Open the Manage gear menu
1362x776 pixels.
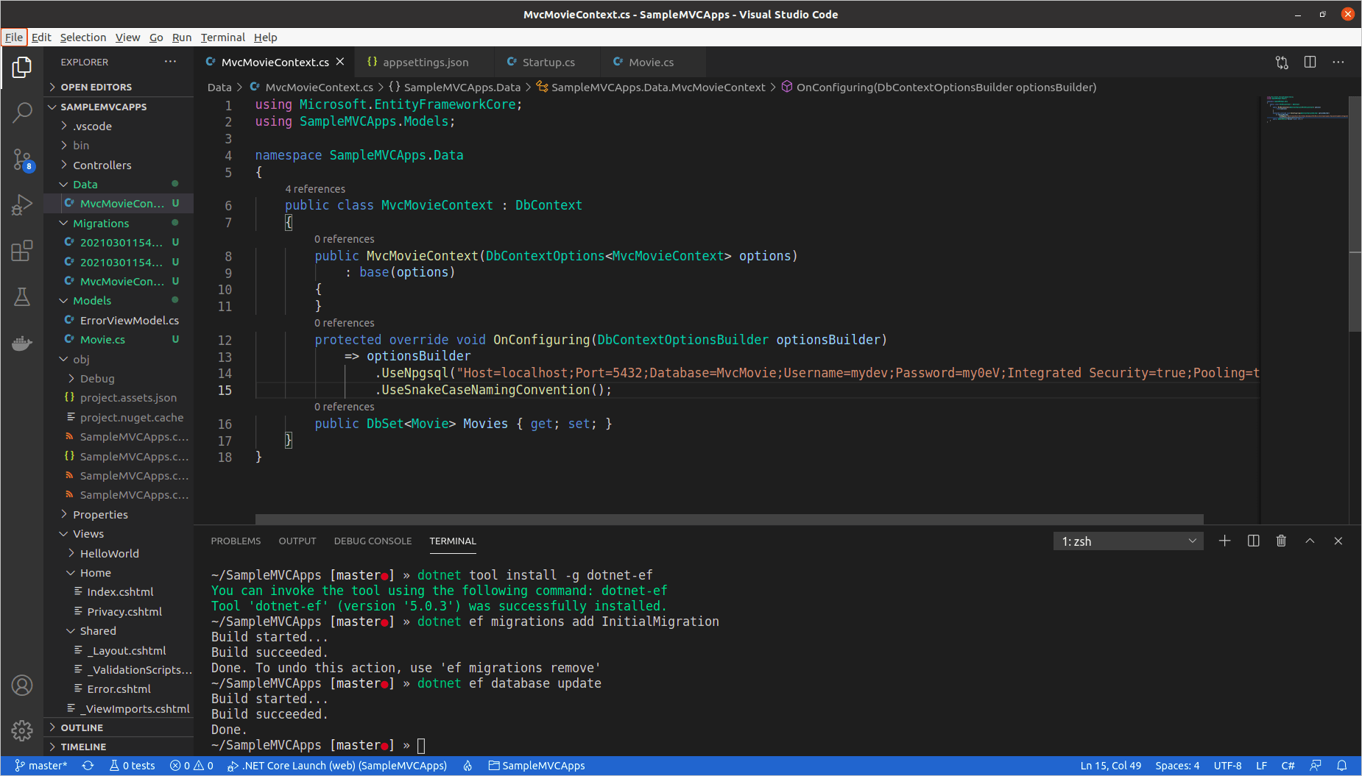pos(22,730)
